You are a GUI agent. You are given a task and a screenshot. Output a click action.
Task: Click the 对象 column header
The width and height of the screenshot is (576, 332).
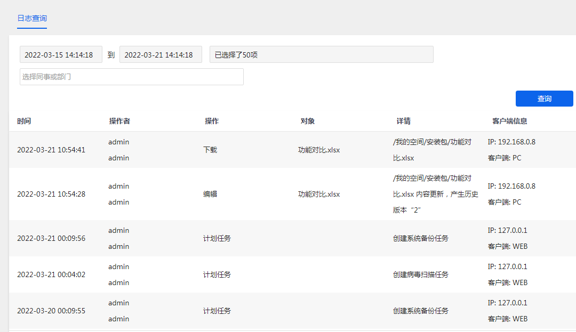coord(308,121)
